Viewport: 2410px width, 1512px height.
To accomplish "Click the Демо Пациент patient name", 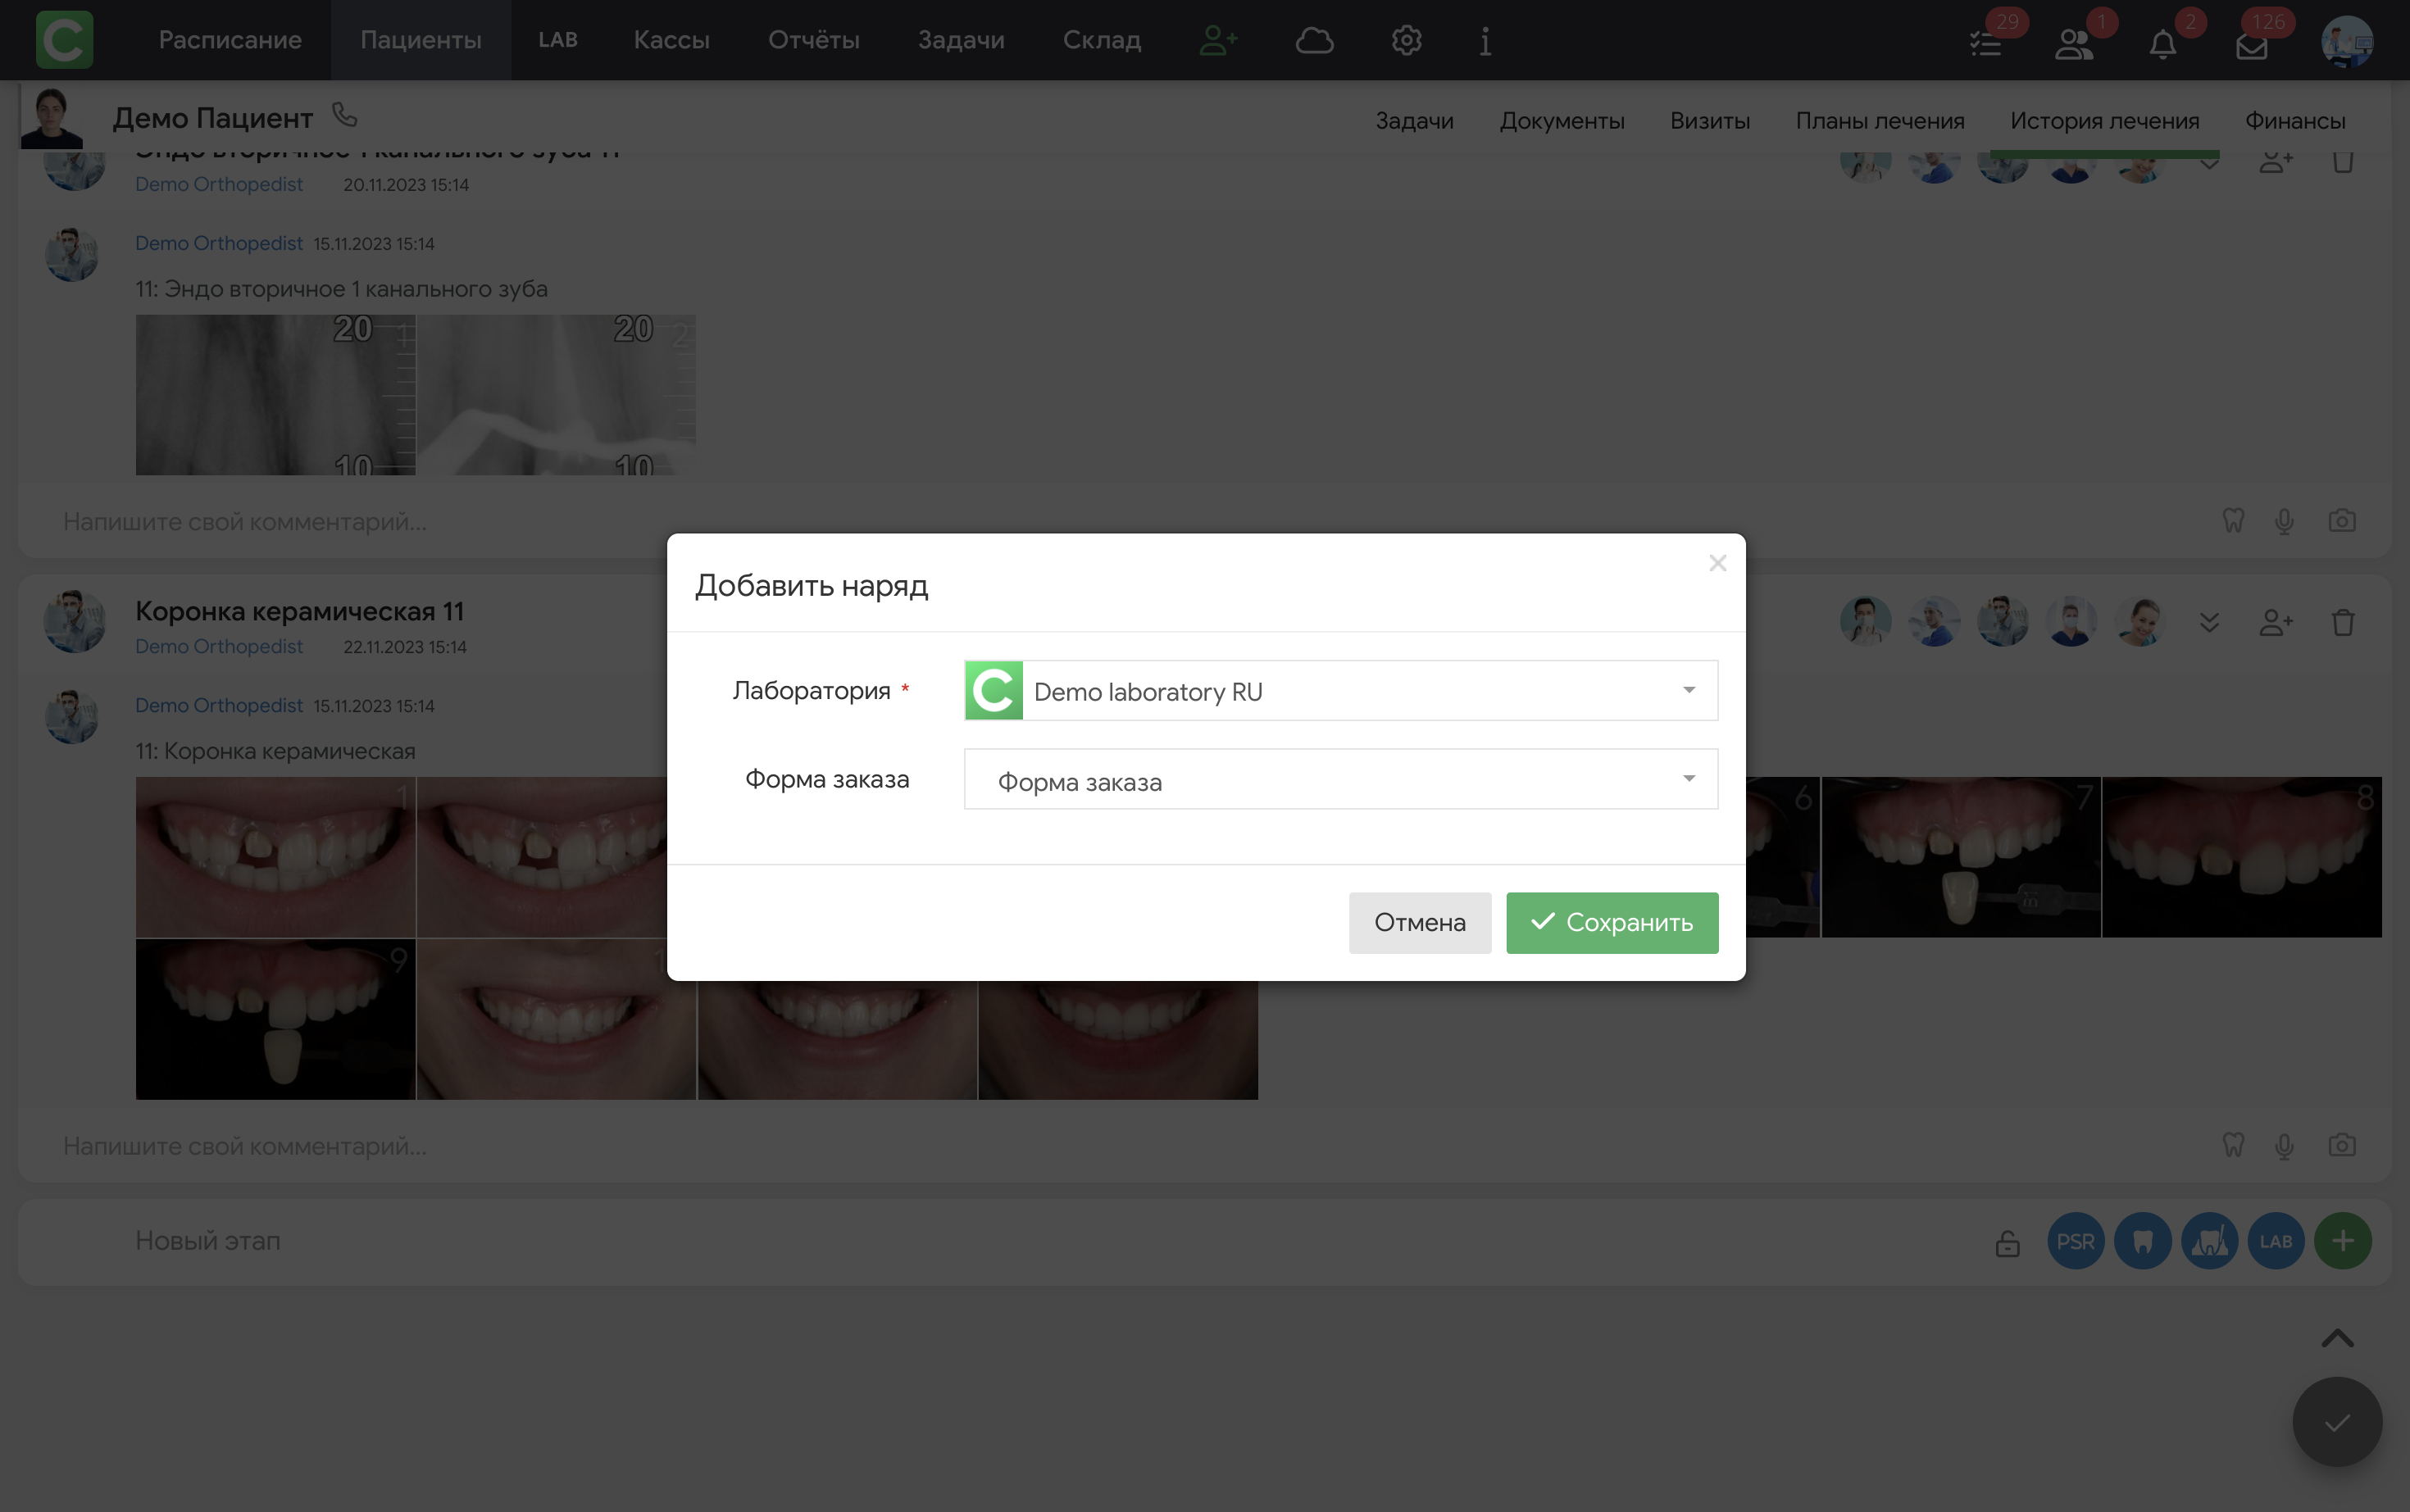I will coord(213,118).
